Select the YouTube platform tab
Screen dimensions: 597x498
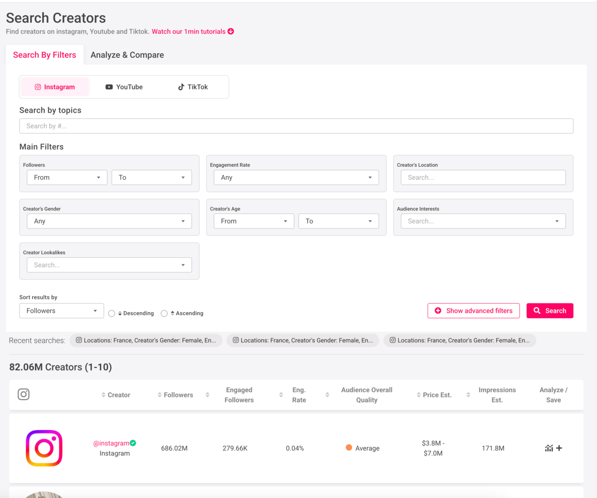point(124,87)
